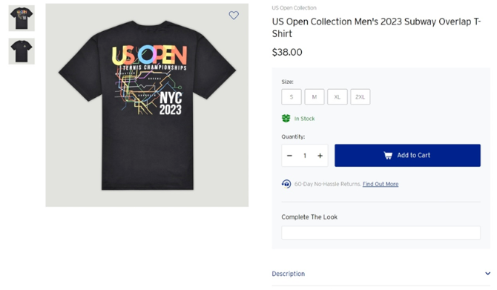View the shirt back thumbnail image
Image resolution: width=497 pixels, height=290 pixels.
point(22,18)
